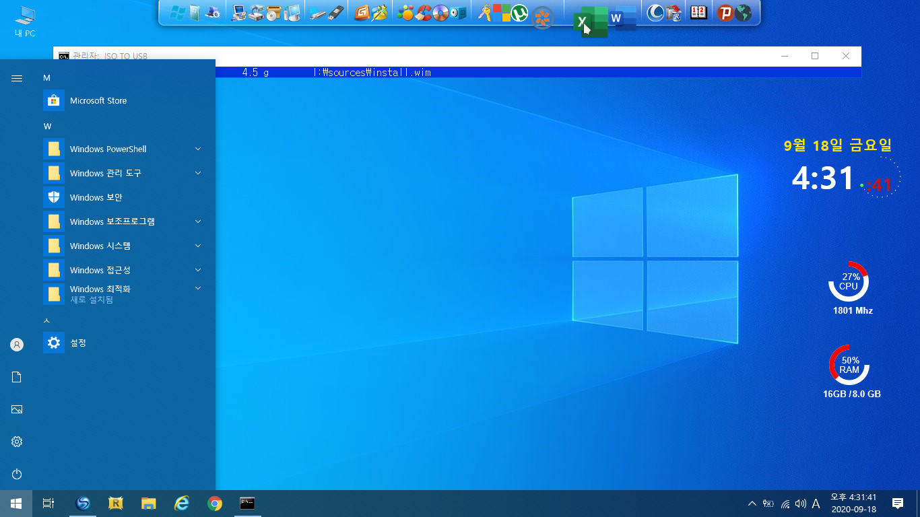The height and width of the screenshot is (517, 920).
Task: Open the colorful orange balls icon
Action: pyautogui.click(x=405, y=13)
